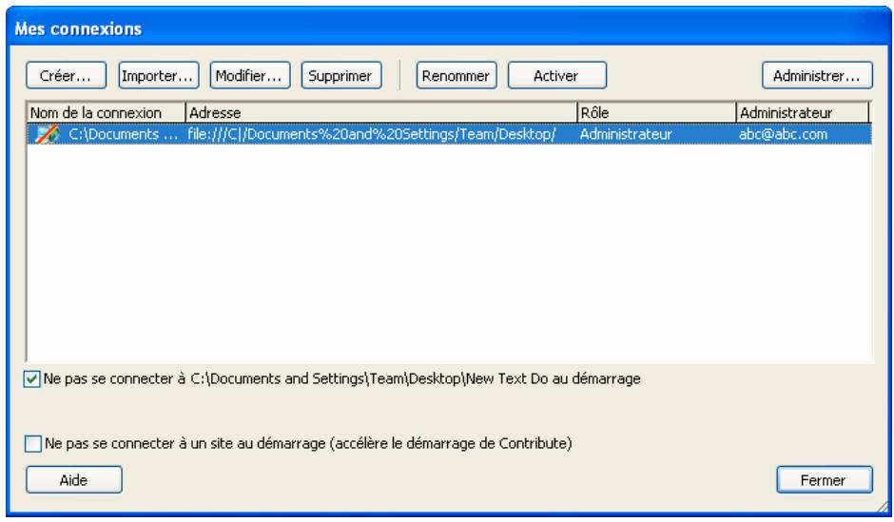
Task: Click the 'Adresse' column header
Action: pos(380,113)
